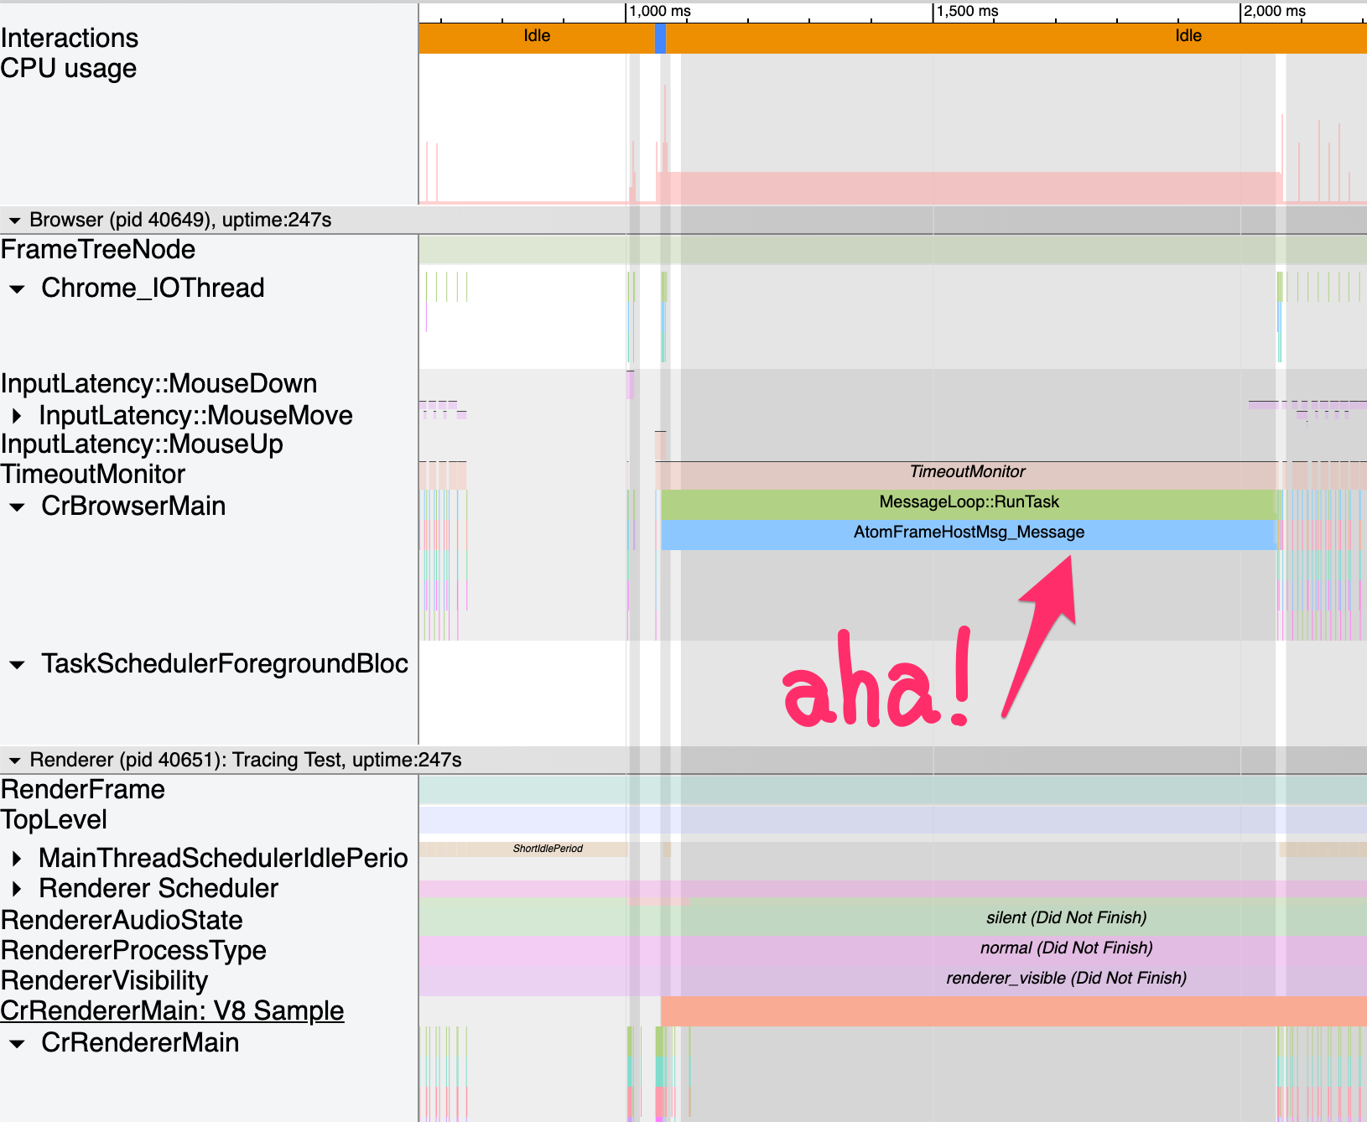Collapse the CrRendererMain thread track
Screen dimensions: 1367x1122
click(x=17, y=1044)
